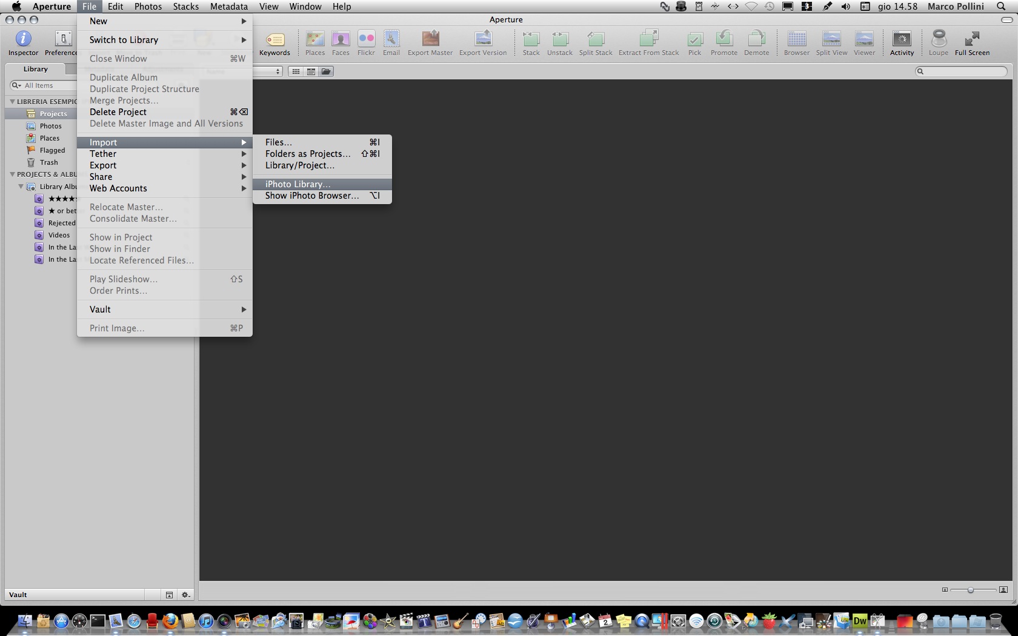The height and width of the screenshot is (636, 1018).
Task: Show the Vault pane button
Action: pos(169,595)
